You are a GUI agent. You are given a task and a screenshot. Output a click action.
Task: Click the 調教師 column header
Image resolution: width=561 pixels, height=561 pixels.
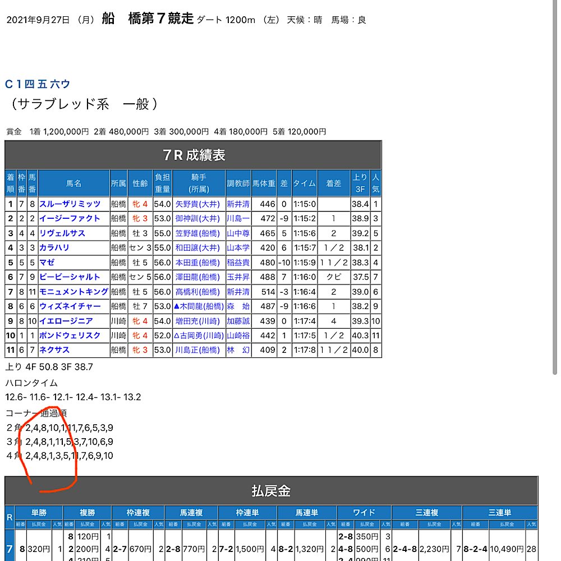(238, 183)
